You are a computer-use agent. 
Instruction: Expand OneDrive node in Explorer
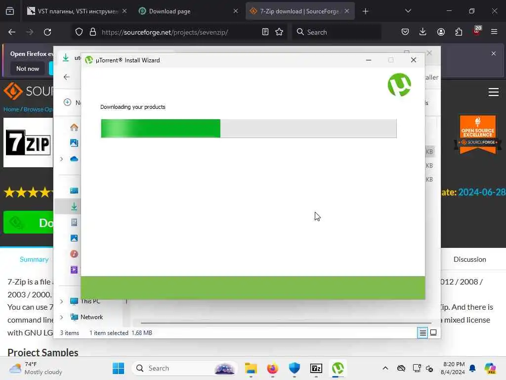click(62, 159)
